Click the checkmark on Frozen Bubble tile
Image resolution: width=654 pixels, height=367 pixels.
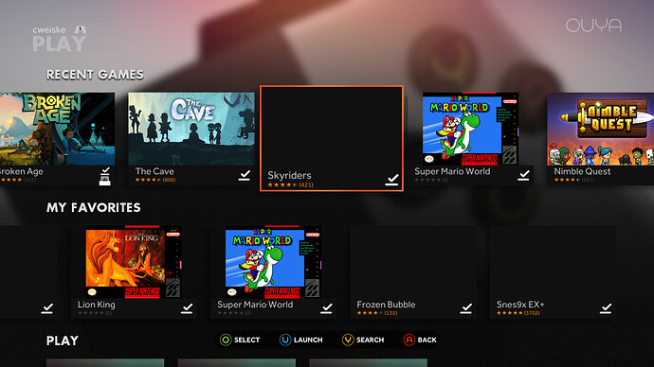tap(466, 308)
